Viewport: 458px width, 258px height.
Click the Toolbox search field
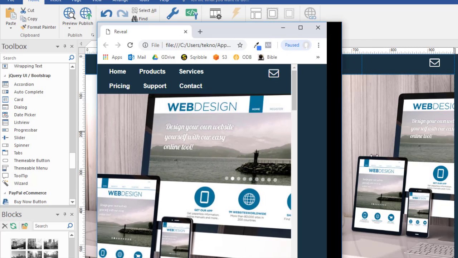coord(35,58)
